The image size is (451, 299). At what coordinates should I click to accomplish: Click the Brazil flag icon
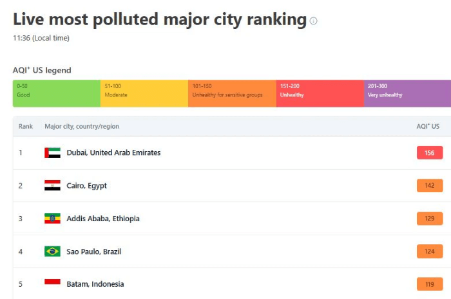click(x=52, y=251)
